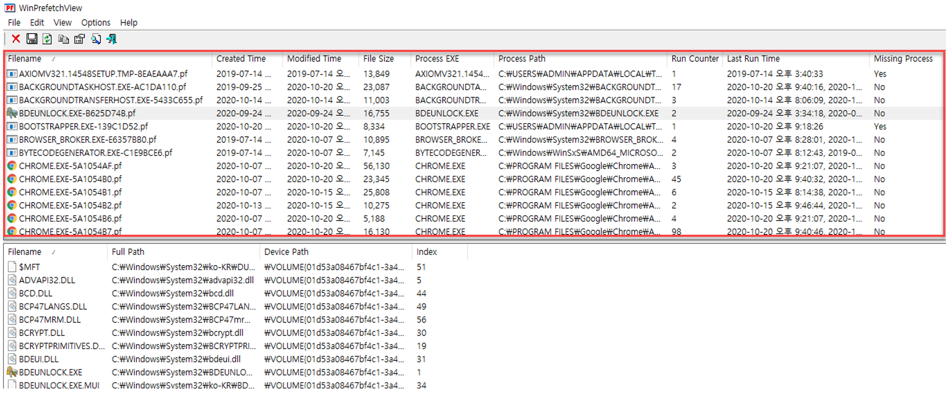Open the properties icon in toolbar
Screen dimensions: 946x413
tap(79, 39)
